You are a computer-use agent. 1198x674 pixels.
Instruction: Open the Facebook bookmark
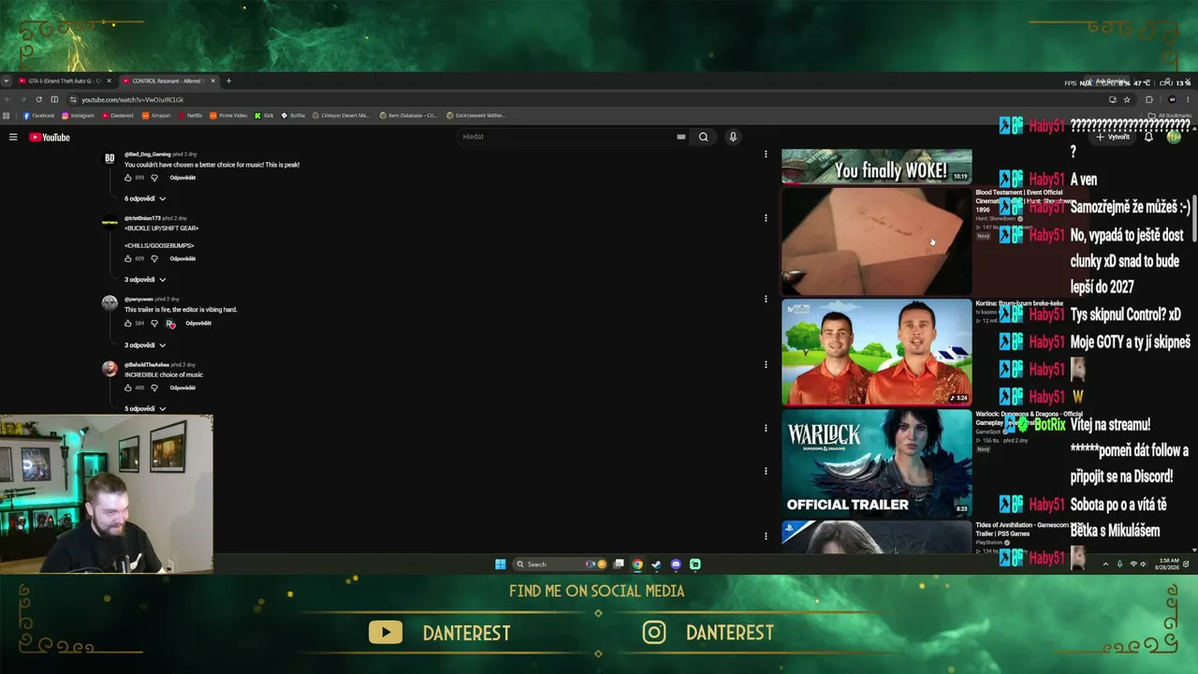(38, 116)
